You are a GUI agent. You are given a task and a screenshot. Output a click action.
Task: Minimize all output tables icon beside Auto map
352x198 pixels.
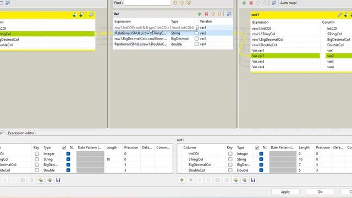pyautogui.click(x=274, y=3)
